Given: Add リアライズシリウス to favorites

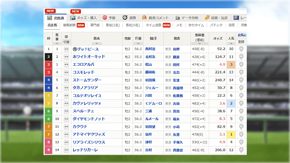Looking at the screenshot, I should coord(241,142).
